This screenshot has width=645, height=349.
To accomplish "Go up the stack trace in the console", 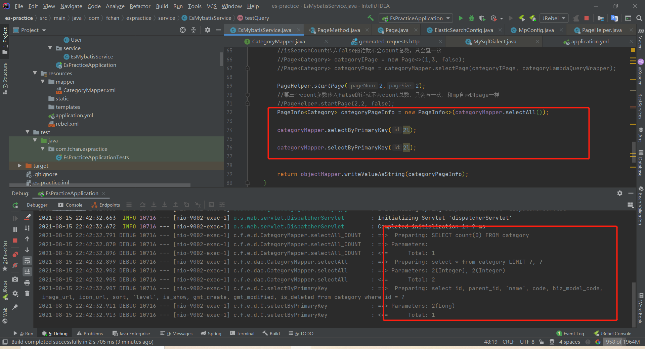I will point(27,239).
